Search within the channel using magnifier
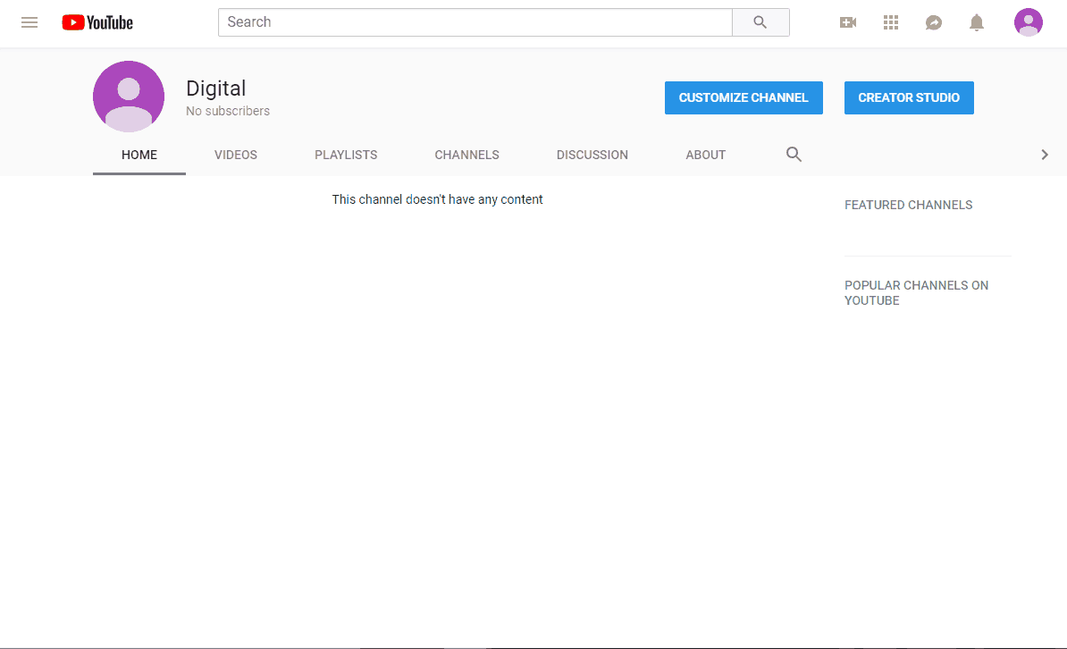Image resolution: width=1067 pixels, height=649 pixels. pos(794,155)
